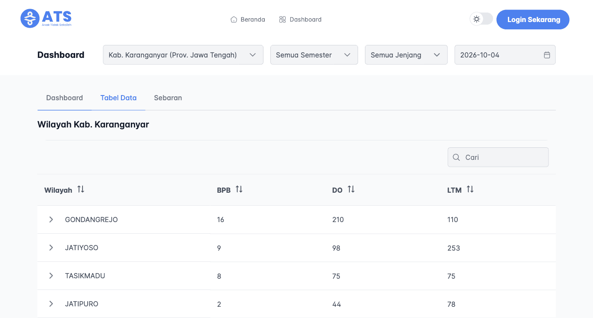Go to Beranda in top navigation

[x=248, y=19]
